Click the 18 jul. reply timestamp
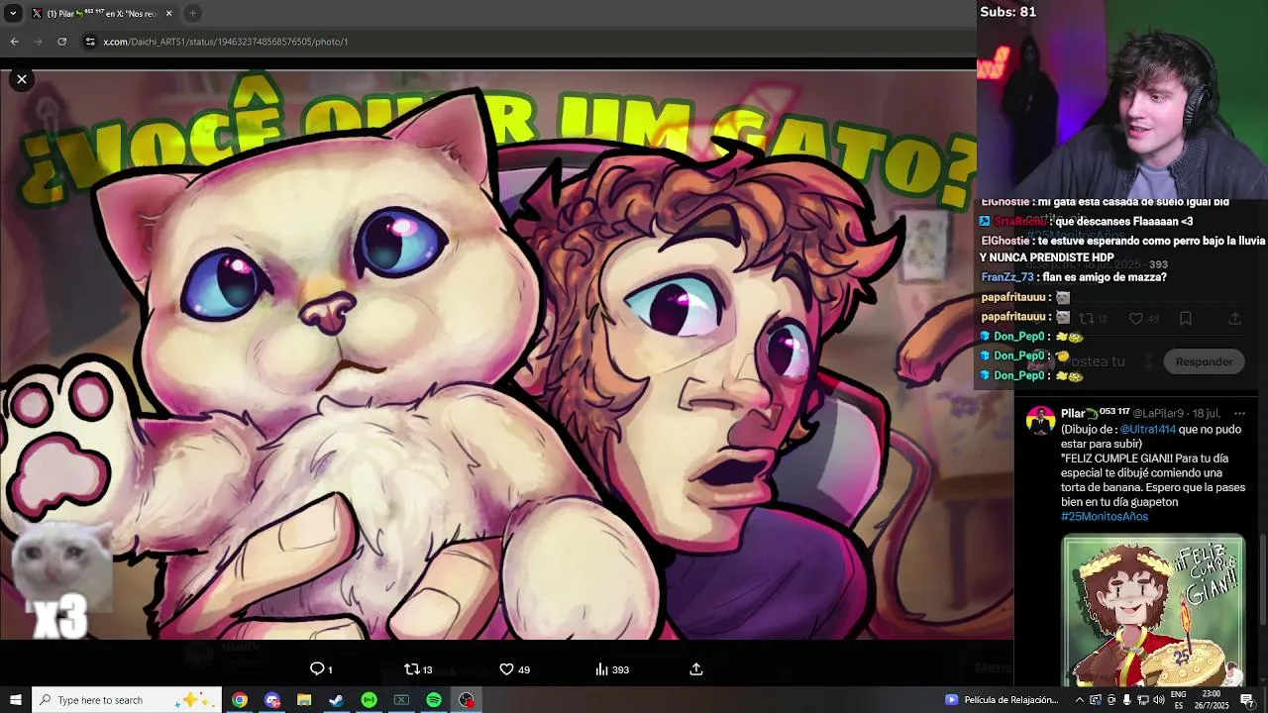 (x=1207, y=413)
